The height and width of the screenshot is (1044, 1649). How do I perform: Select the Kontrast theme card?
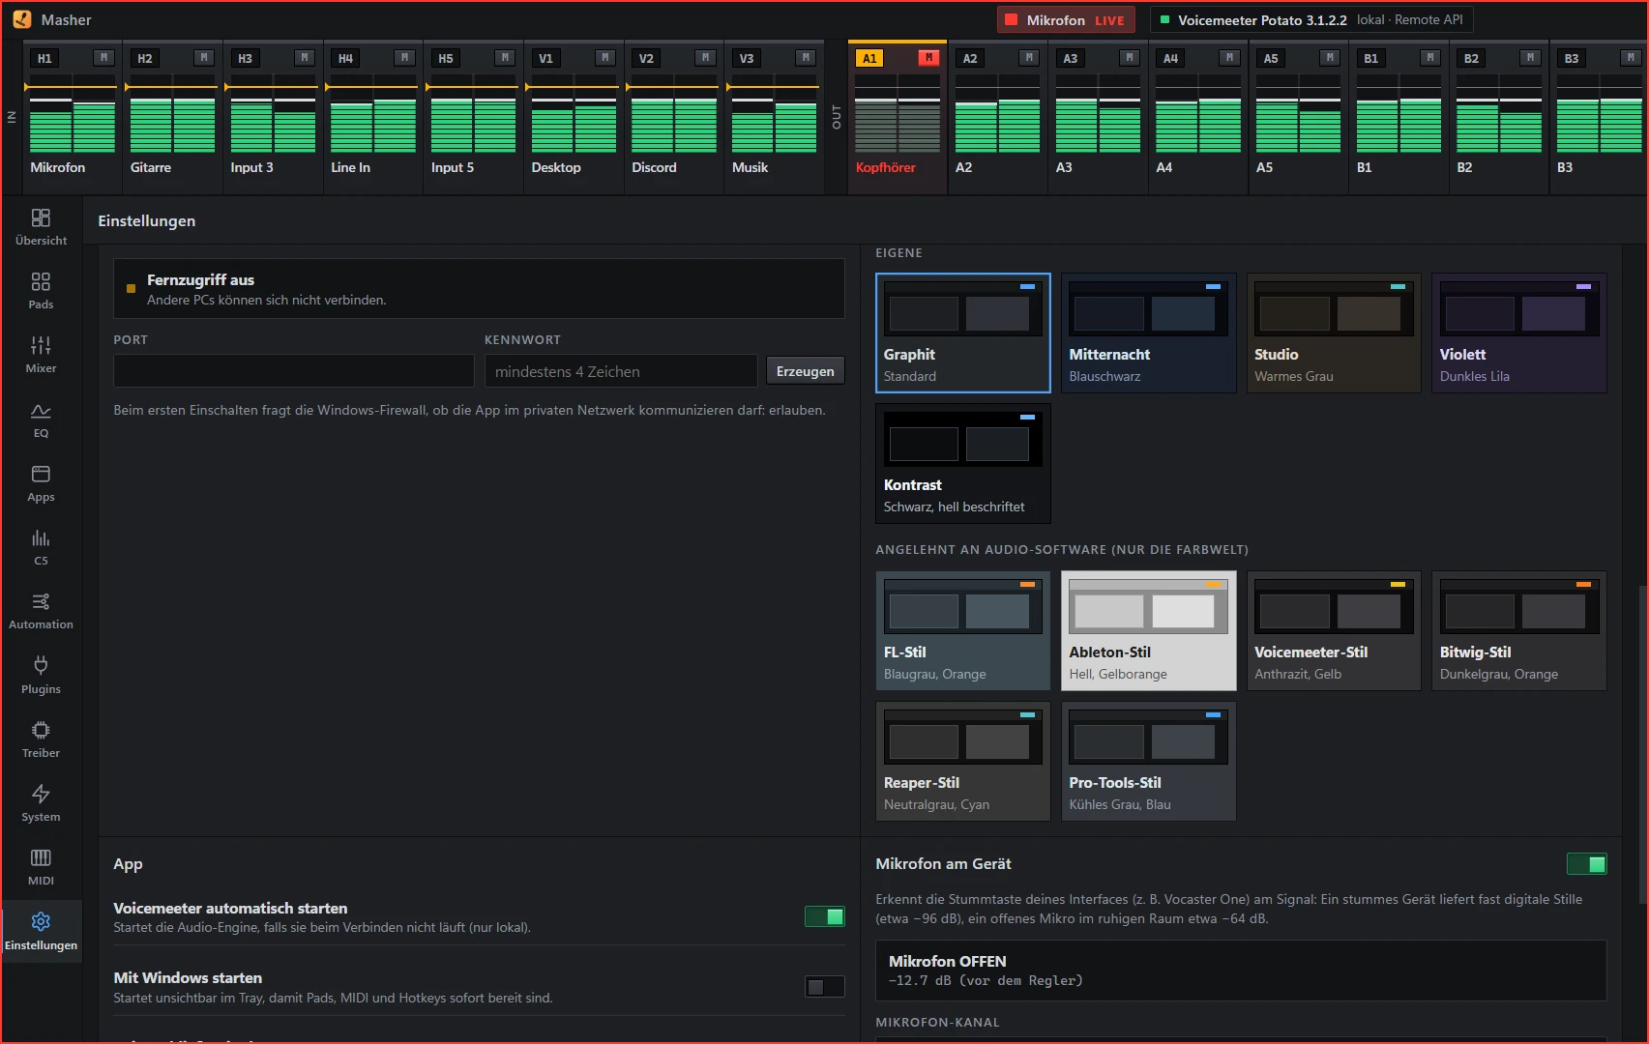(963, 463)
